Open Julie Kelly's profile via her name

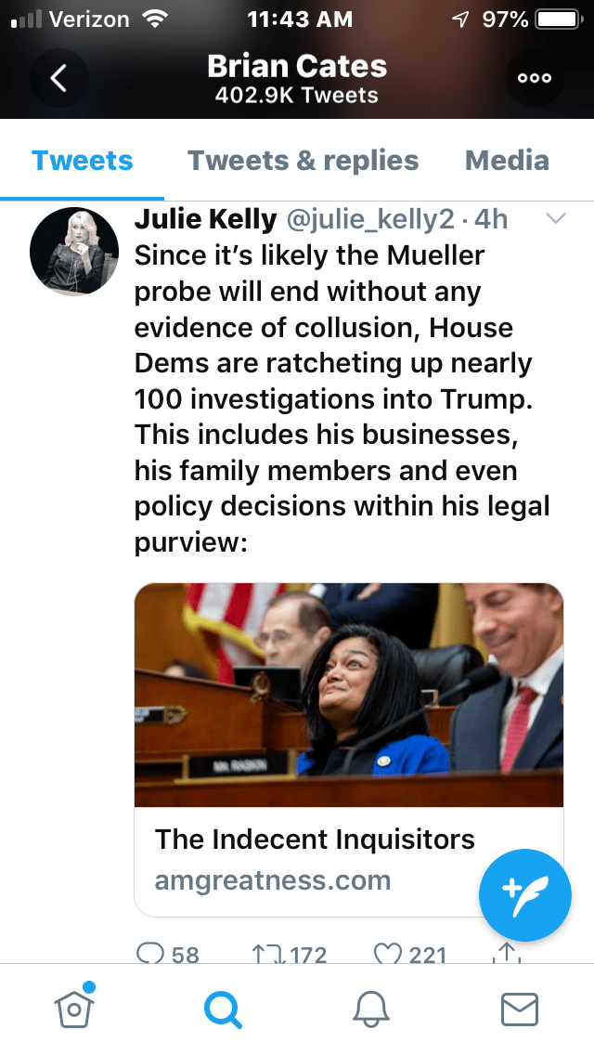pyautogui.click(x=205, y=219)
